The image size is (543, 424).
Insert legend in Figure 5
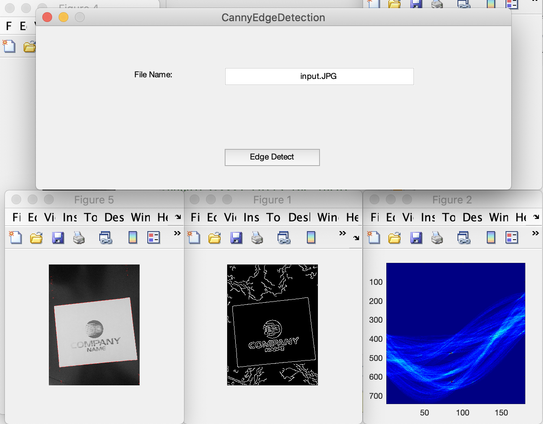pyautogui.click(x=153, y=237)
